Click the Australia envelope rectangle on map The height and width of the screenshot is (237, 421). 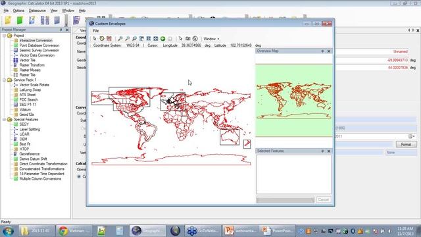click(x=230, y=137)
